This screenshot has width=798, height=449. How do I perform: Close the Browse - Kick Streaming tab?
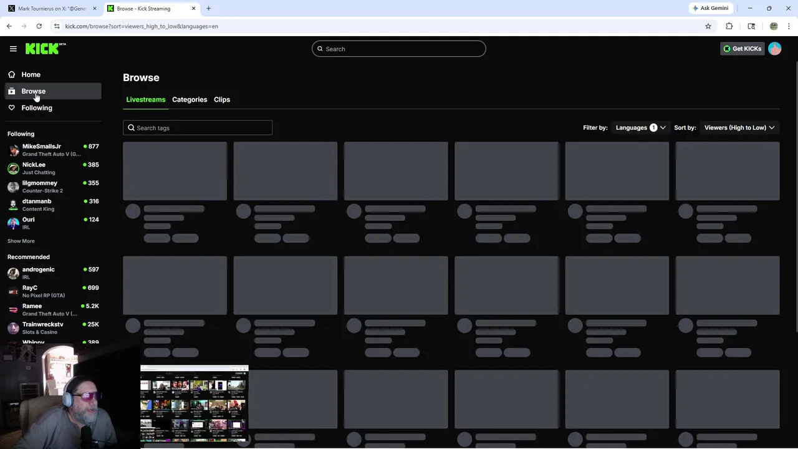click(x=193, y=9)
